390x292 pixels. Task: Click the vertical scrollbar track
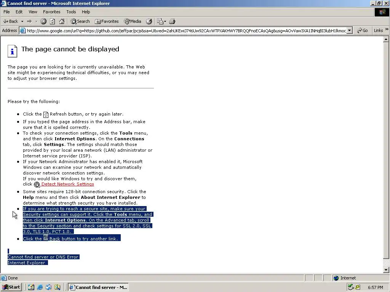point(386,262)
